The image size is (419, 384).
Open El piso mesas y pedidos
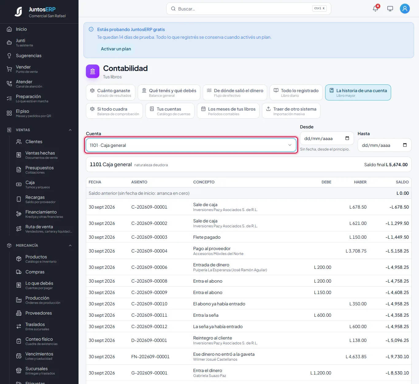[x=39, y=113]
